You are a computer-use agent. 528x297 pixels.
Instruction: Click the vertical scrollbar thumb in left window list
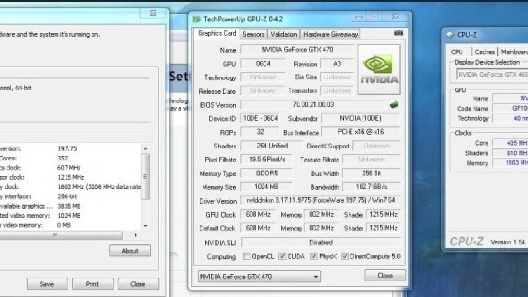point(145,176)
